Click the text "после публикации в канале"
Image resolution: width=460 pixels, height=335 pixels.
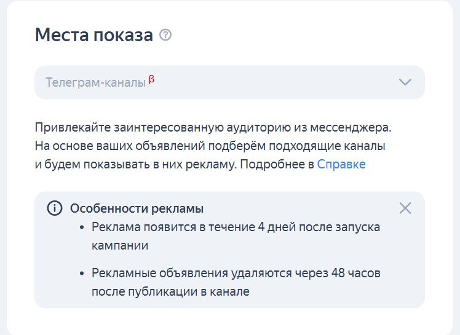point(170,291)
